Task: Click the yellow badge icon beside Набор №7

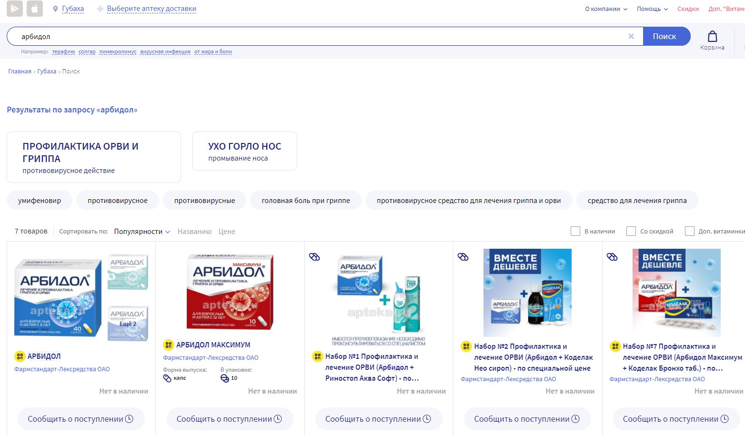Action: [x=615, y=346]
